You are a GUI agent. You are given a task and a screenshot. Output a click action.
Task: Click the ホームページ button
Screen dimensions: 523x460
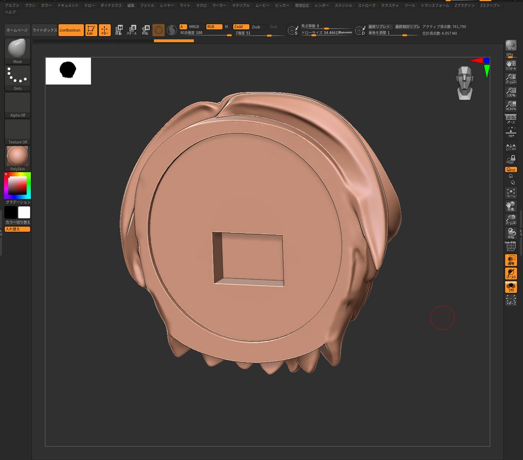(17, 30)
